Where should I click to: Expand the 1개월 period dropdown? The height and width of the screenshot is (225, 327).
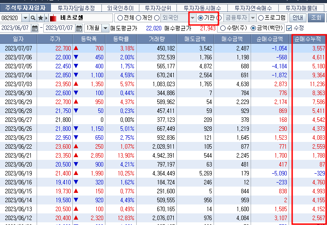[x=105, y=28]
